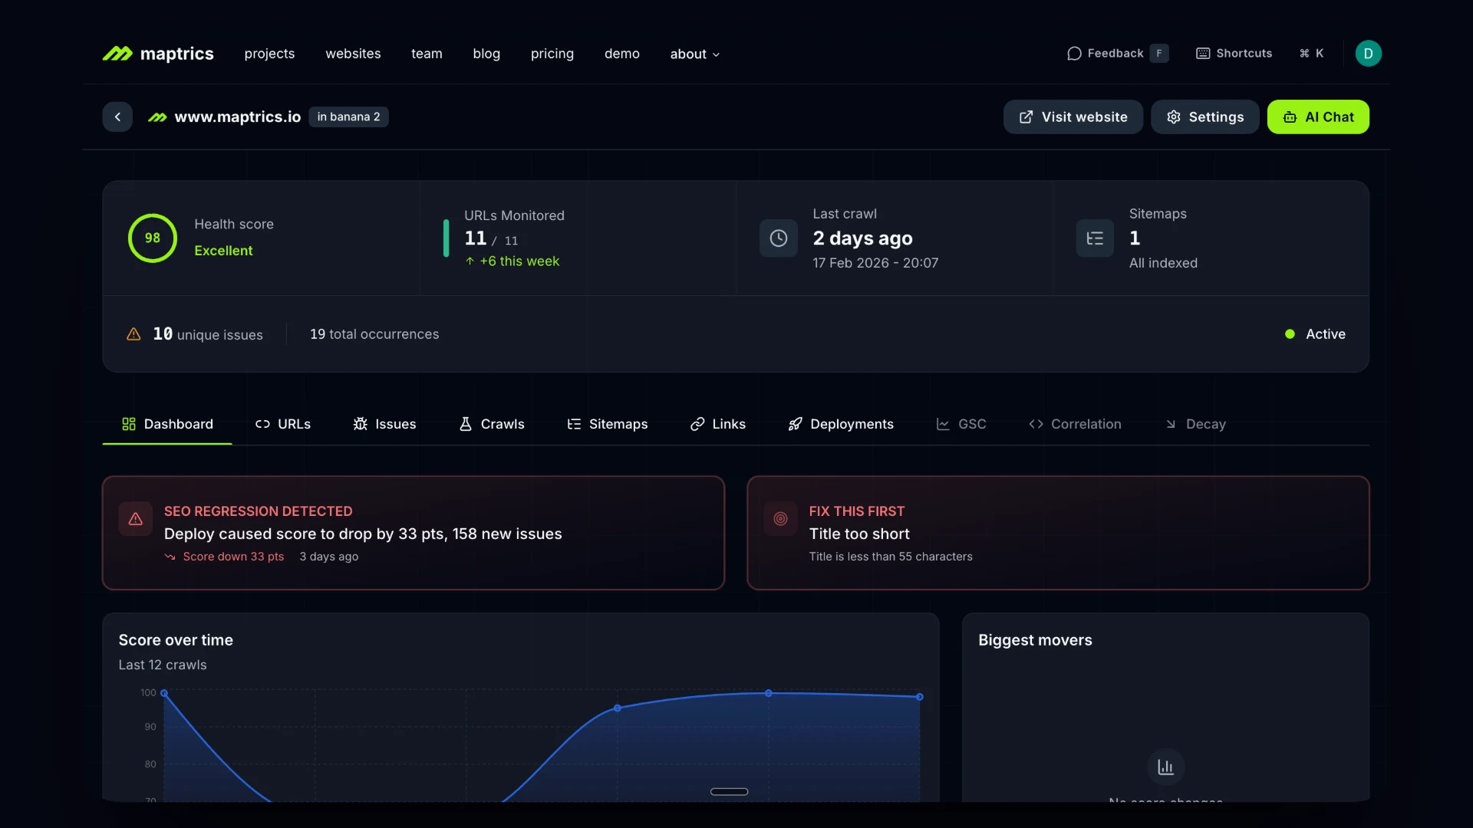
Task: Click the Feedback speech bubble icon
Action: [x=1074, y=54]
